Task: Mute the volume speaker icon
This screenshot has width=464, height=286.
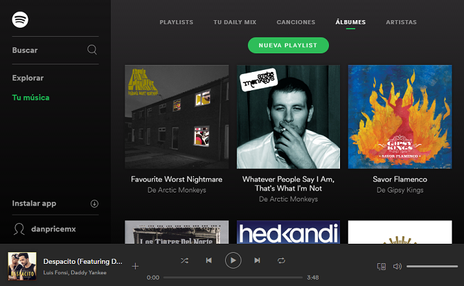Action: (398, 266)
